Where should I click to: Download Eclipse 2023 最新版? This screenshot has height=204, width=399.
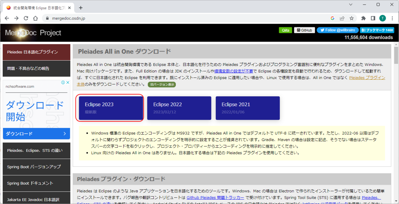[x=111, y=108]
